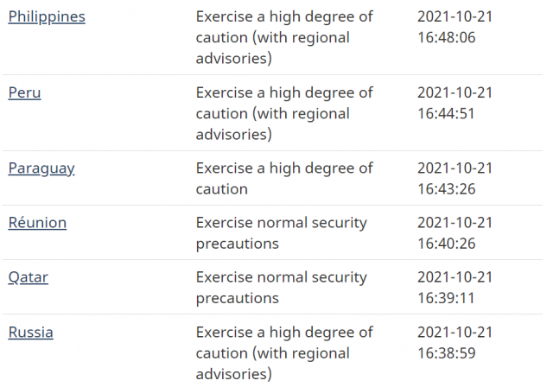Select Réunion's normal security precautions text
The width and height of the screenshot is (553, 387).
point(281,233)
